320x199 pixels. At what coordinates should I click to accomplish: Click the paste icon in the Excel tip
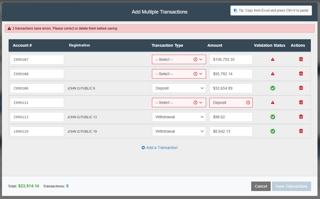pos(235,11)
